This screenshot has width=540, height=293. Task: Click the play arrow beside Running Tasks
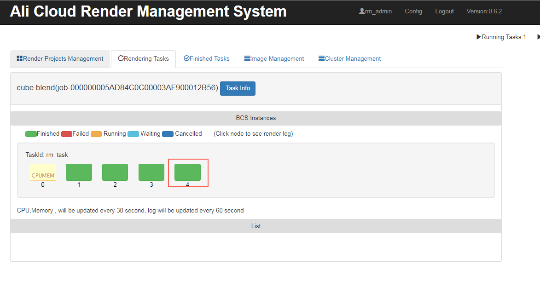pos(479,37)
